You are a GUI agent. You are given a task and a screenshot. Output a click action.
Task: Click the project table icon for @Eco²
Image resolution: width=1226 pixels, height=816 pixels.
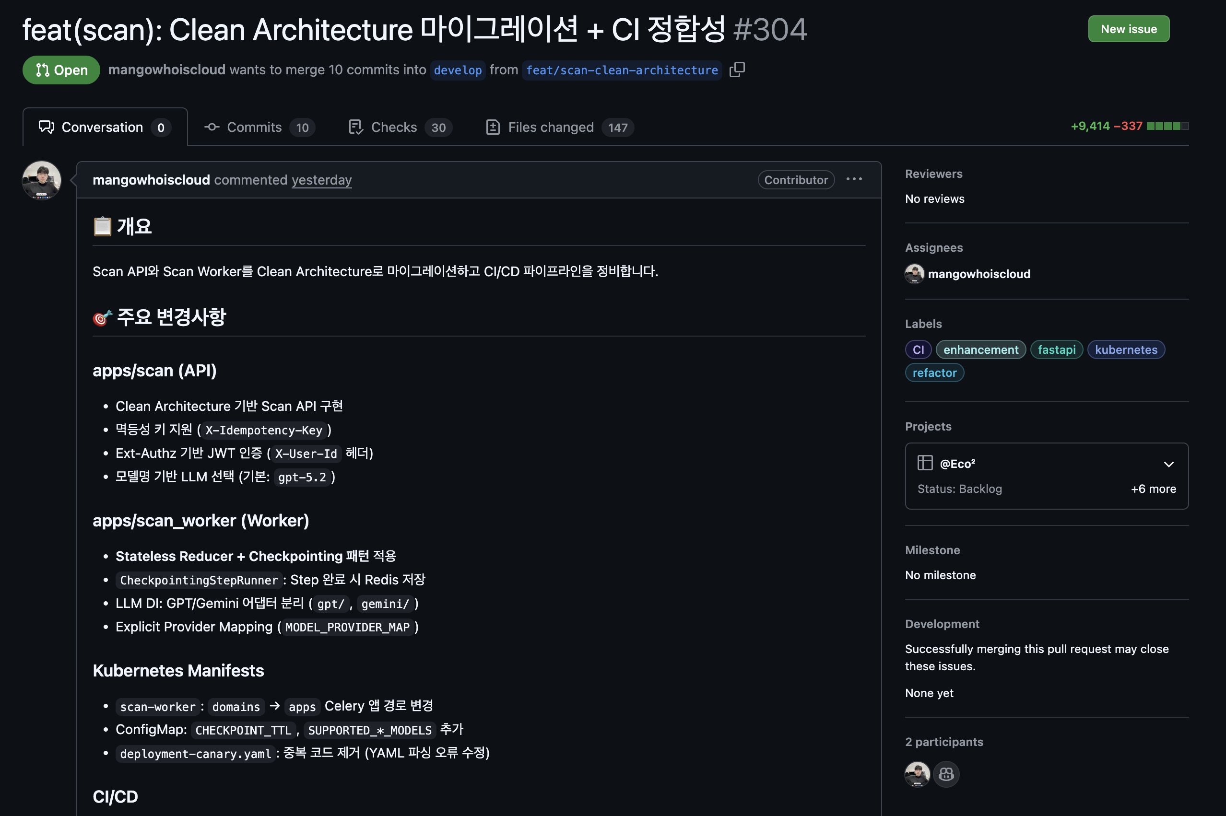(x=925, y=463)
